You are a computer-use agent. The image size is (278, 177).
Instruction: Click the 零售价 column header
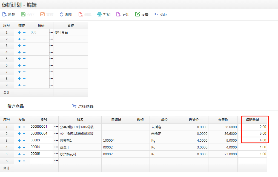tap(223, 120)
